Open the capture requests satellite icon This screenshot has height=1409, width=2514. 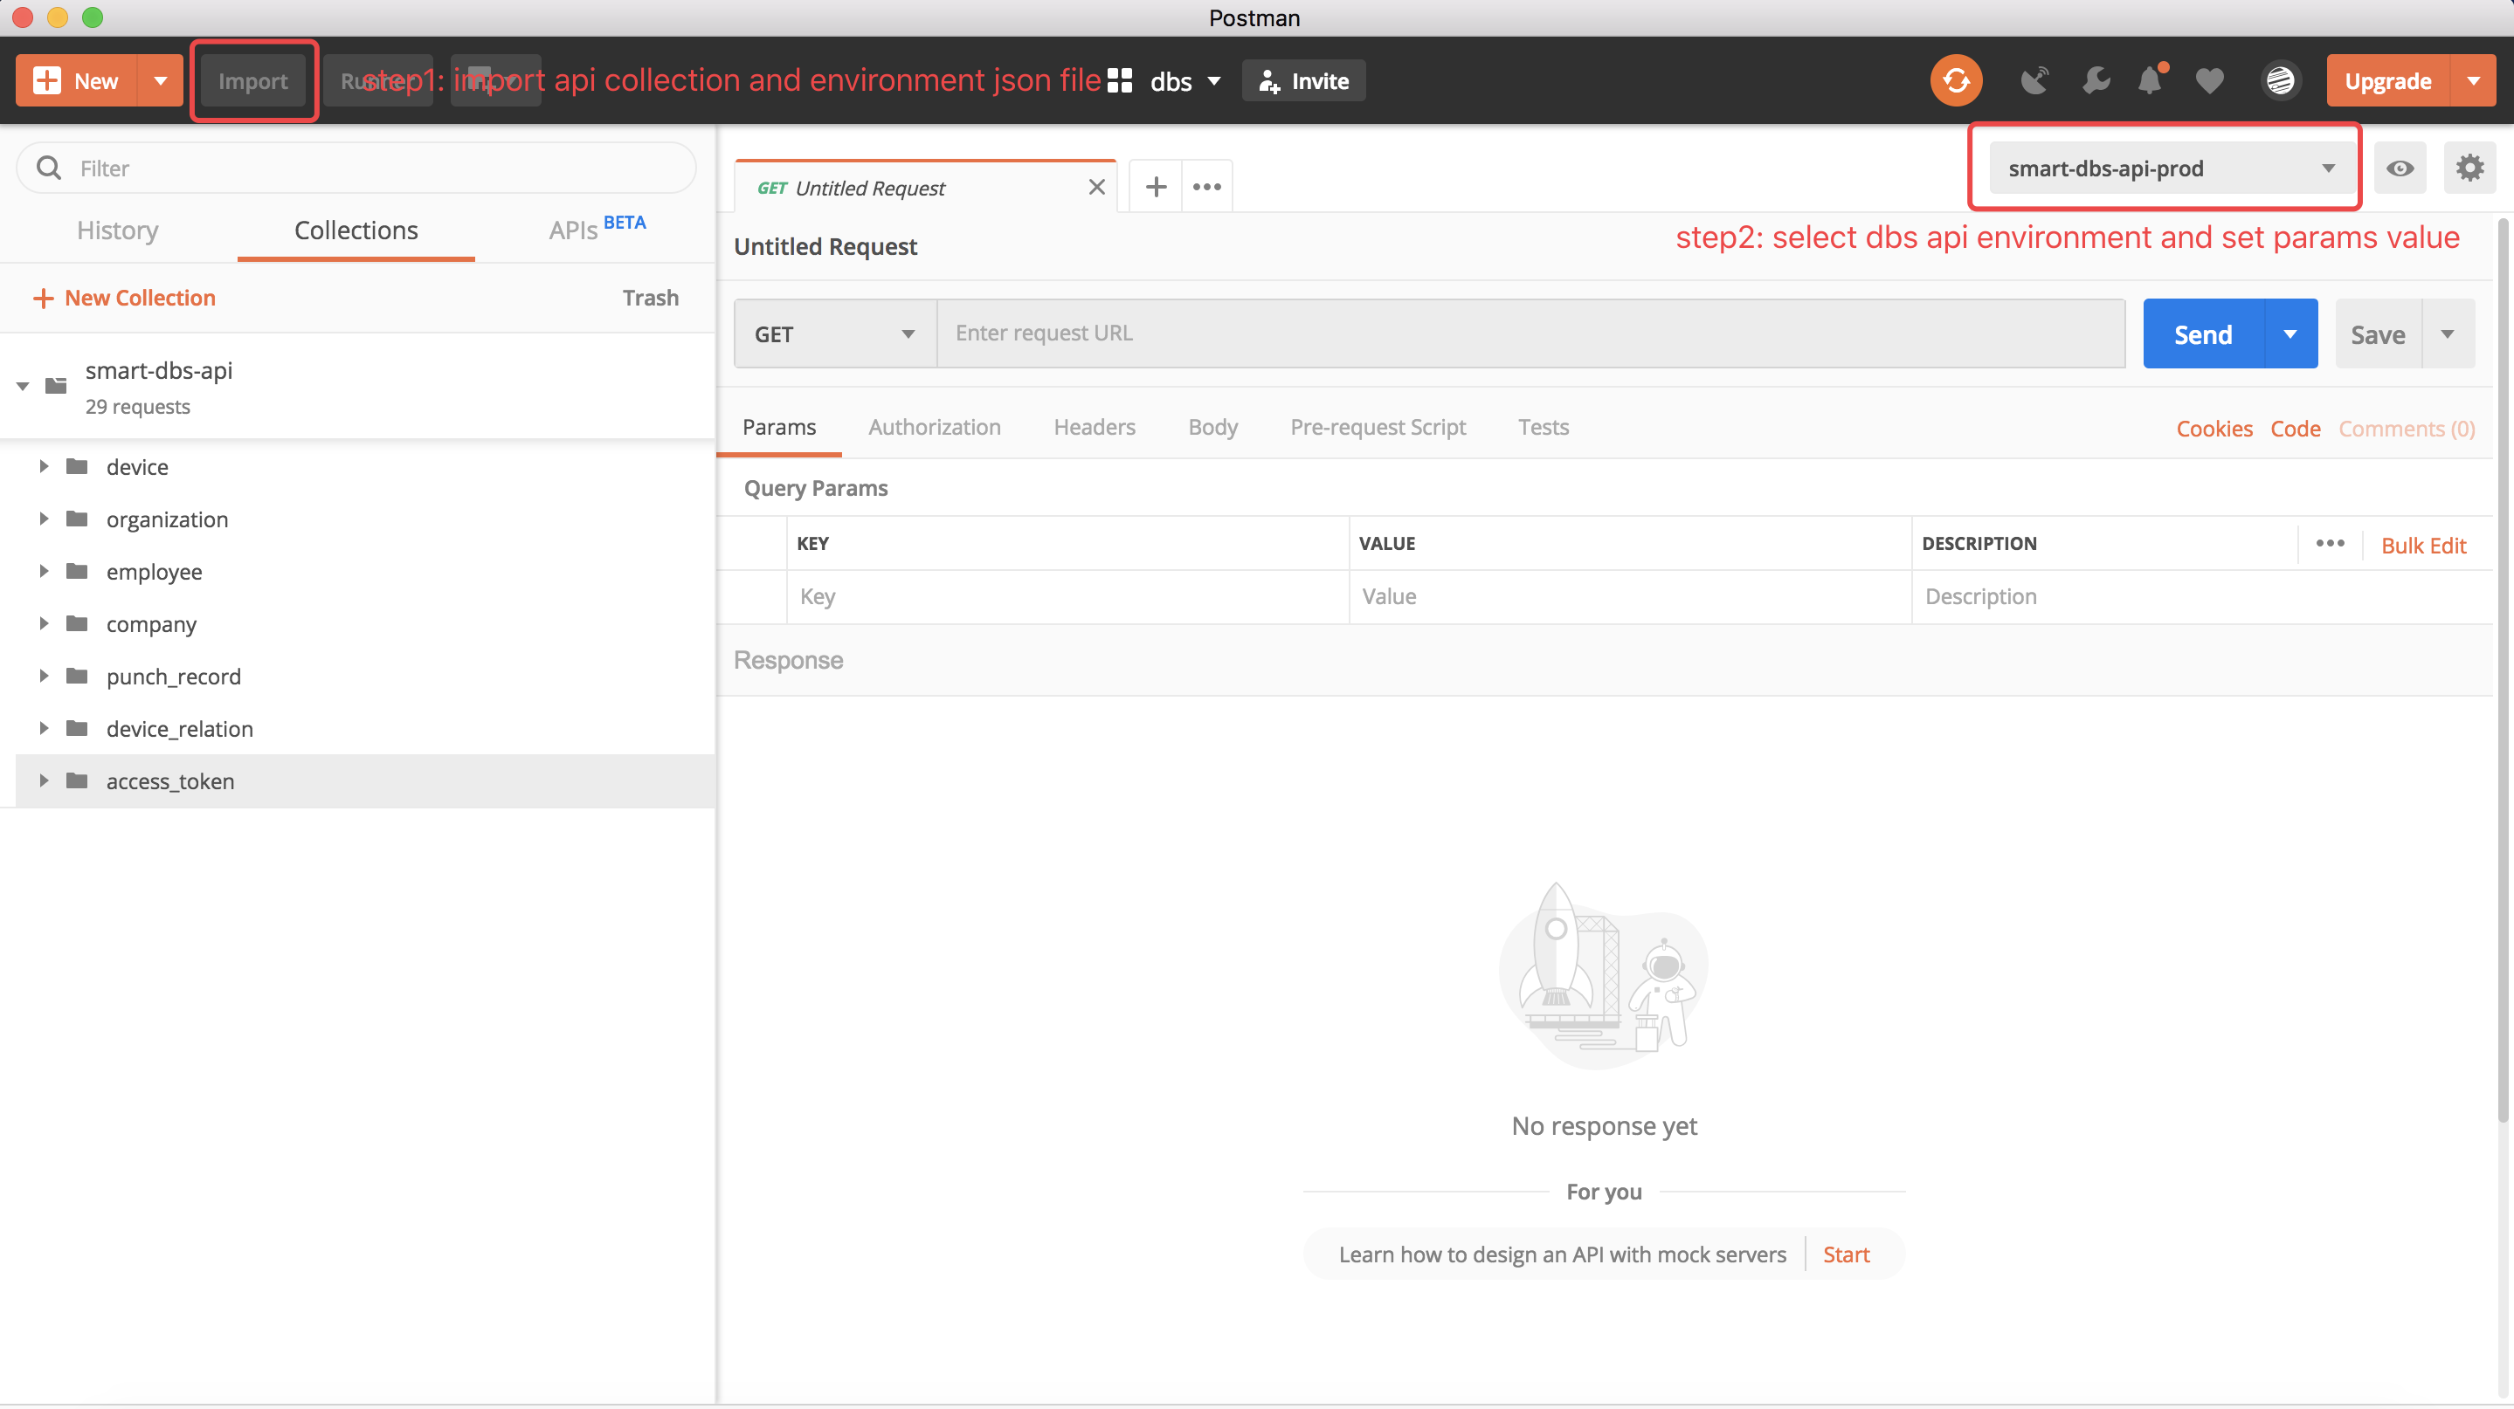point(2034,80)
